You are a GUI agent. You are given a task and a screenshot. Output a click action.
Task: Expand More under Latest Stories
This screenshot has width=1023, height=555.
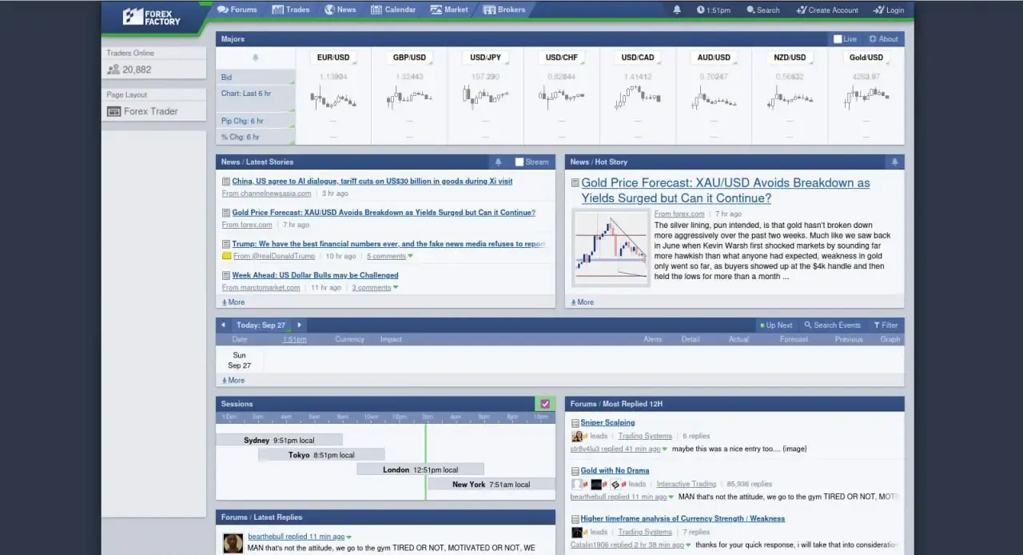click(233, 302)
